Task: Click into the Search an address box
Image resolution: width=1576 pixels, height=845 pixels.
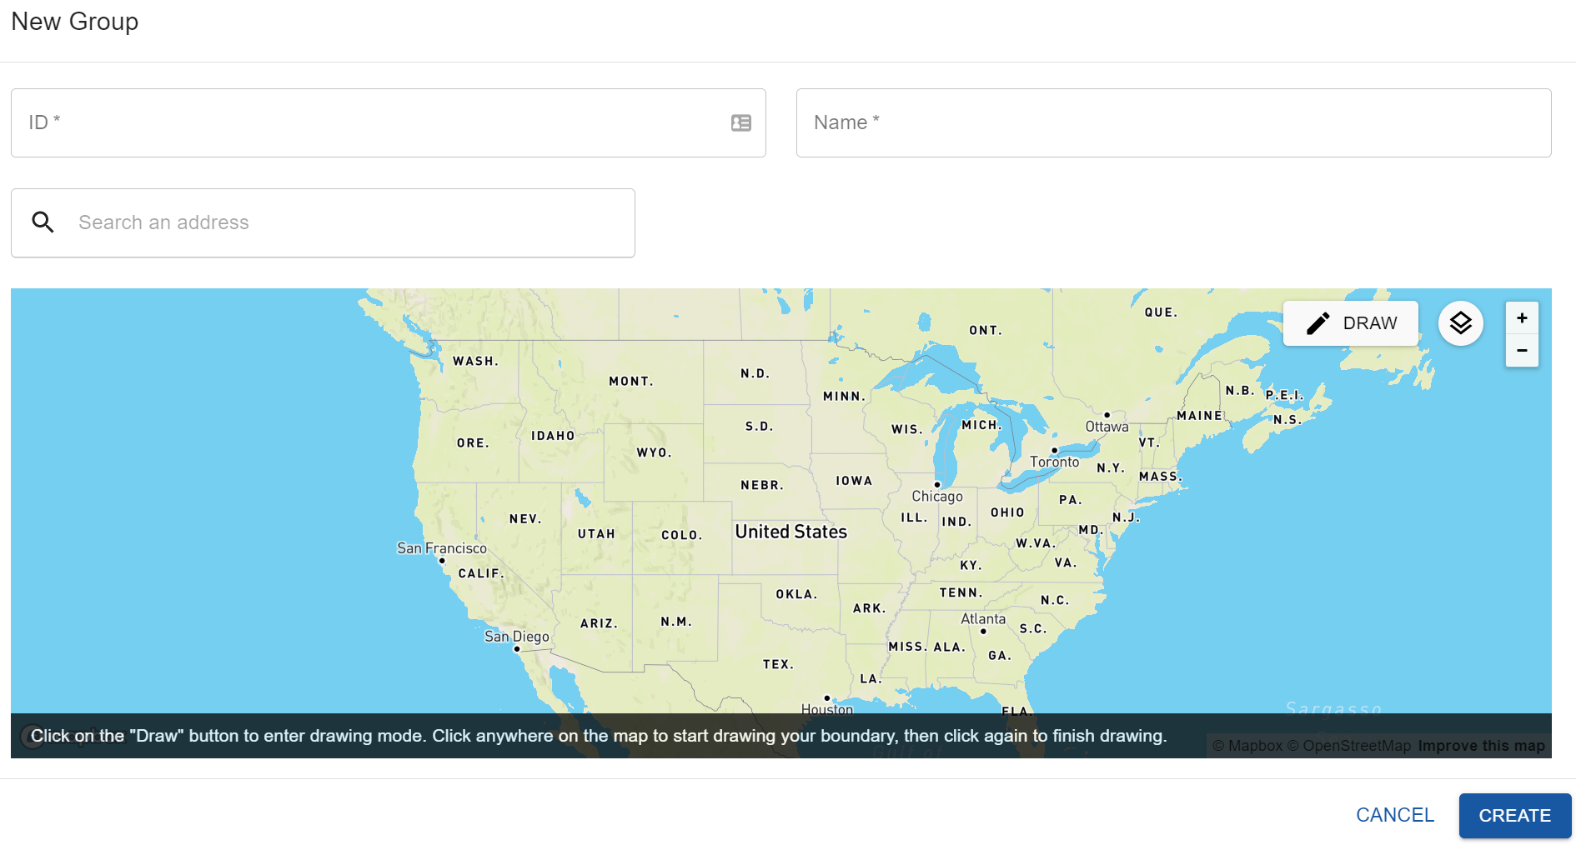Action: (x=350, y=222)
